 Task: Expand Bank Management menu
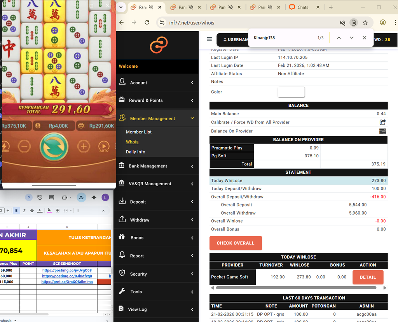157,166
